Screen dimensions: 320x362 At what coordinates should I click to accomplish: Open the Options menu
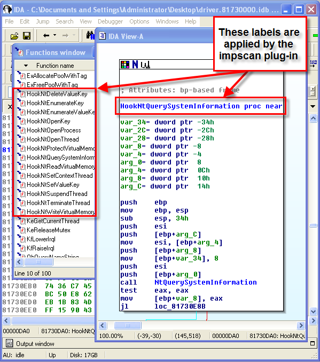click(139, 21)
